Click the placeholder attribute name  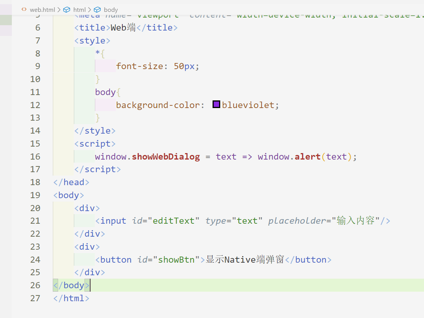(x=297, y=221)
